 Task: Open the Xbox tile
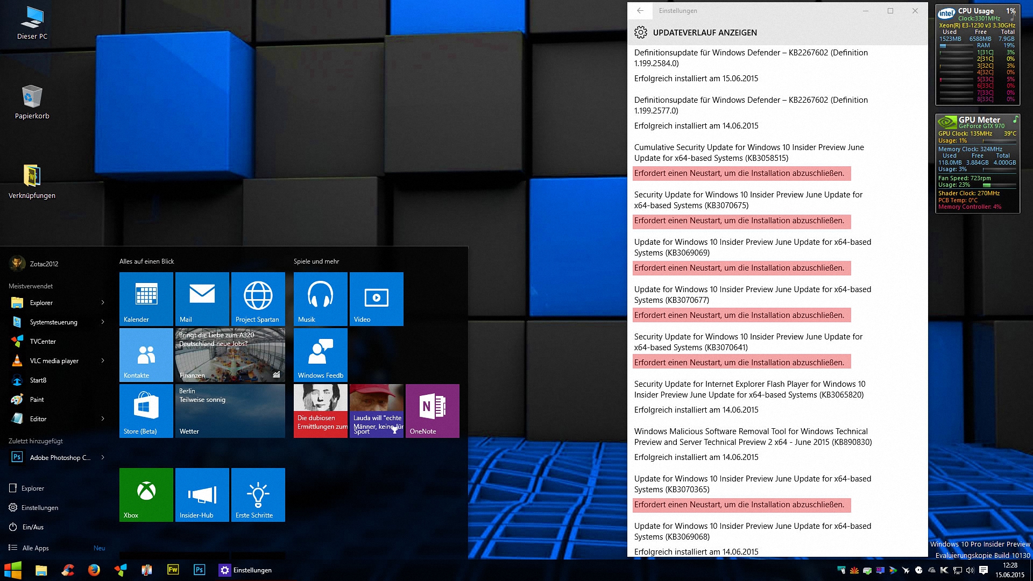pyautogui.click(x=146, y=494)
